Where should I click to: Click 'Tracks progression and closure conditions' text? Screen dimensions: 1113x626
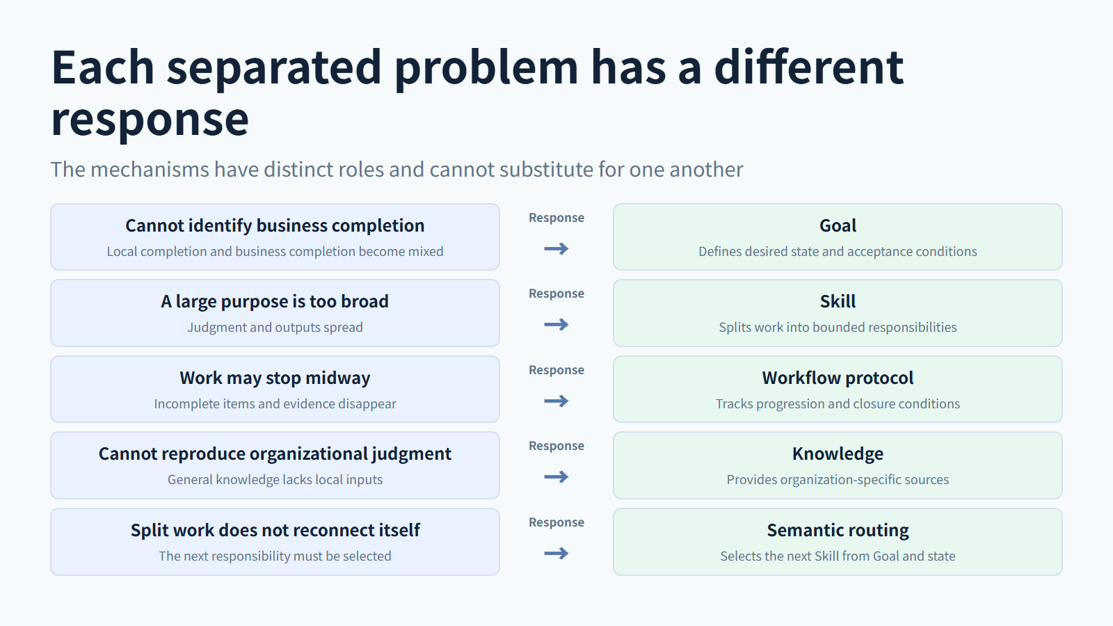pyautogui.click(x=838, y=404)
